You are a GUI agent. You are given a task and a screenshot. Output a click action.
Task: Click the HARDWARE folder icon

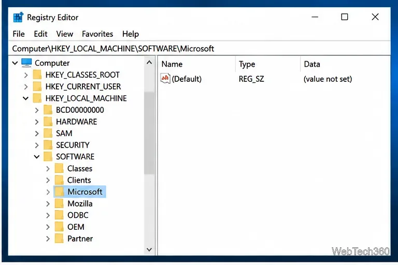click(48, 122)
